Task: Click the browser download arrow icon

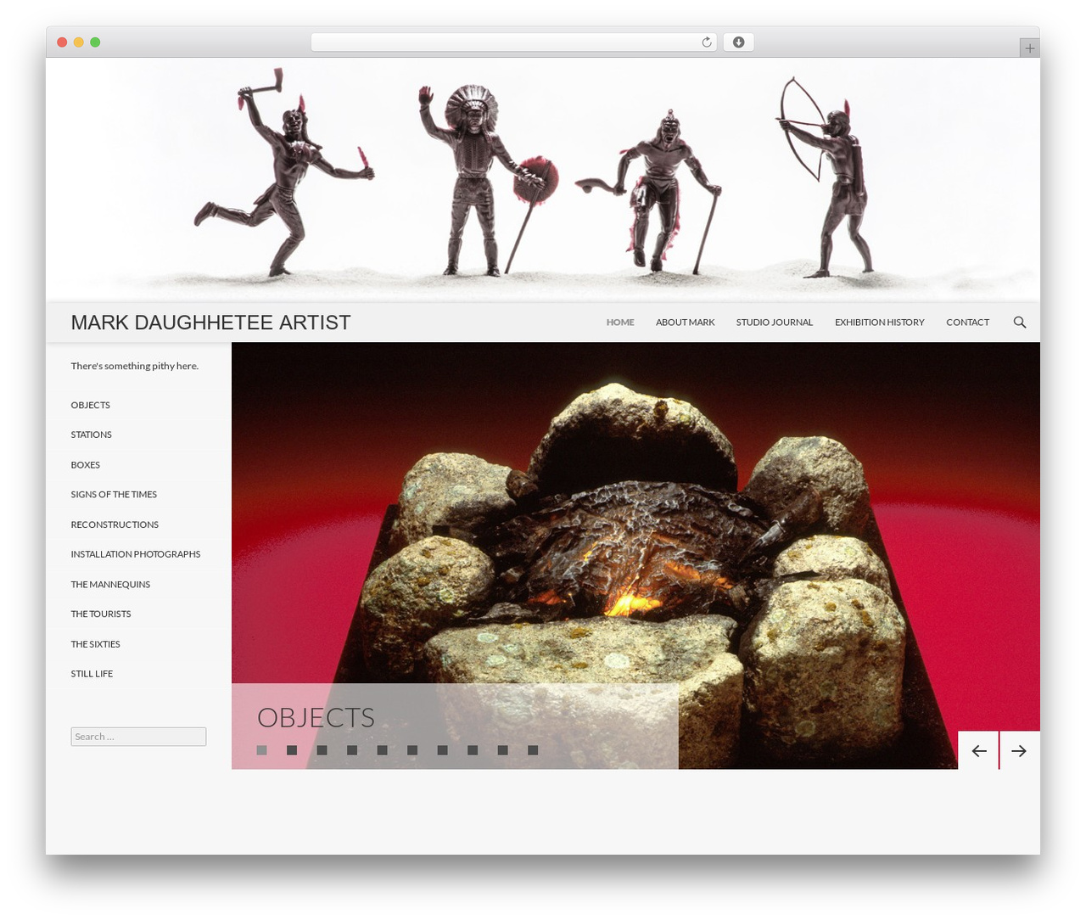Action: [x=738, y=42]
